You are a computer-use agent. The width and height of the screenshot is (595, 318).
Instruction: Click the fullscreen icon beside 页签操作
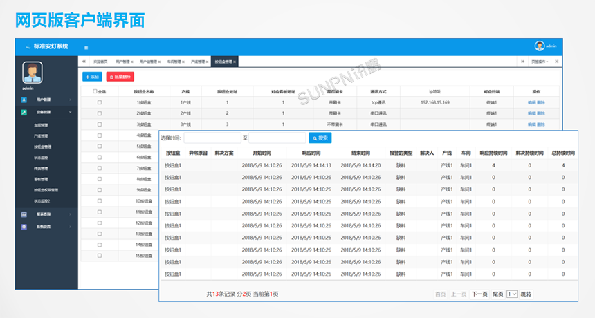557,62
